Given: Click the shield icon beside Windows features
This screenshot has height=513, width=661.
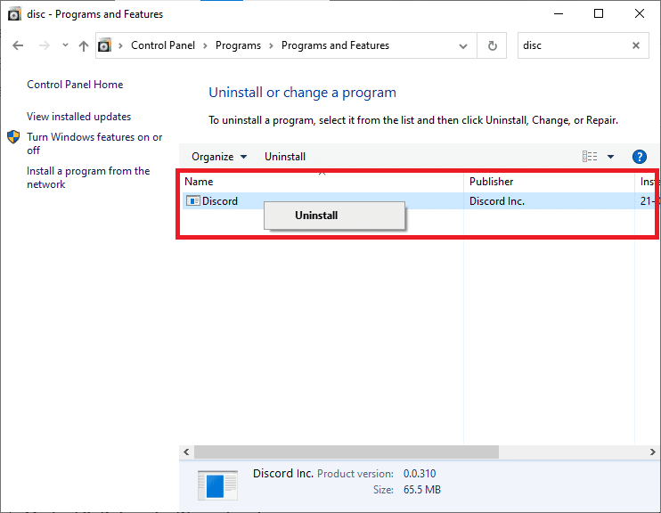Looking at the screenshot, I should pyautogui.click(x=14, y=137).
